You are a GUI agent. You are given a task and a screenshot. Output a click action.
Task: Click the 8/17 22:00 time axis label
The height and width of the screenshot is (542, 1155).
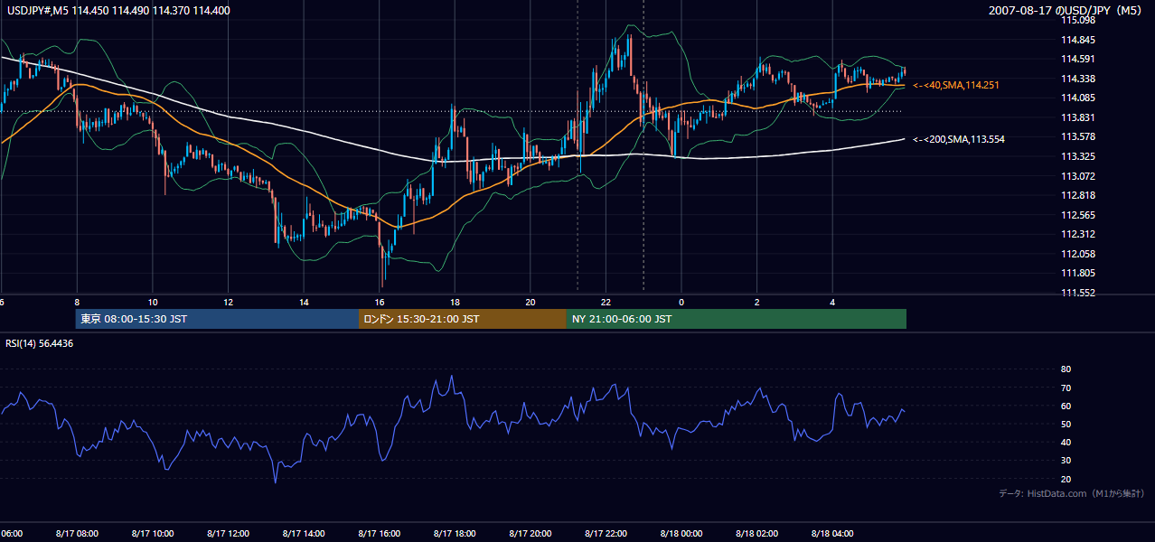coord(606,534)
